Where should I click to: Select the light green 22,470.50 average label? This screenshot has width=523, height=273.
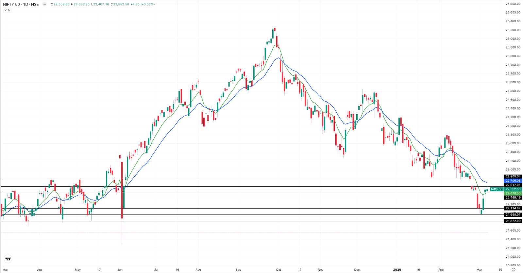513,193
